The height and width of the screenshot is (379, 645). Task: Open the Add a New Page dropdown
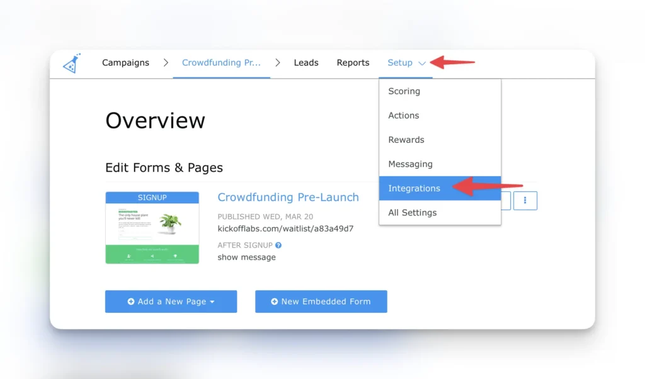point(171,302)
